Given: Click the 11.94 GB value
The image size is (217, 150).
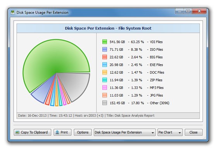Looking at the screenshot, I should 116,80.
